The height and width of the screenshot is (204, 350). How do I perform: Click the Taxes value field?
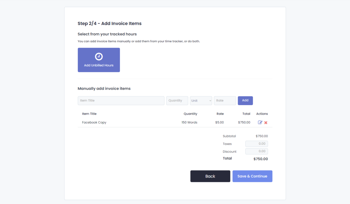(256, 143)
